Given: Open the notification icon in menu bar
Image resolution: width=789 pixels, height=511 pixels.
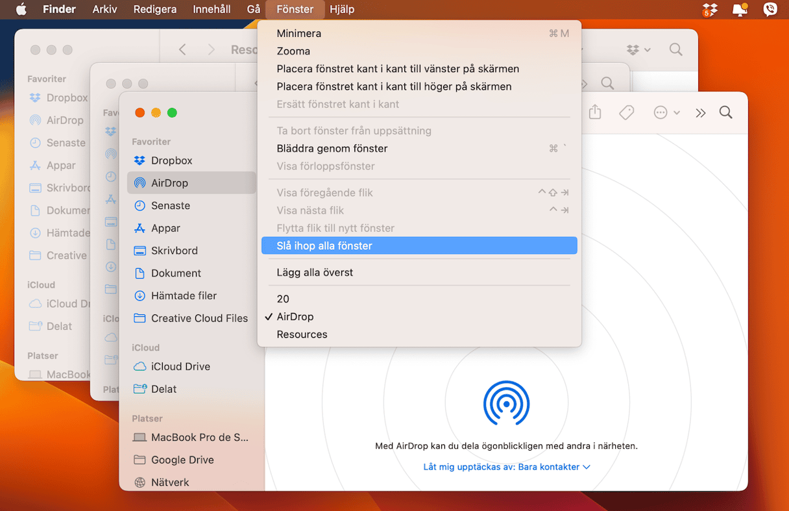Looking at the screenshot, I should pos(740,10).
